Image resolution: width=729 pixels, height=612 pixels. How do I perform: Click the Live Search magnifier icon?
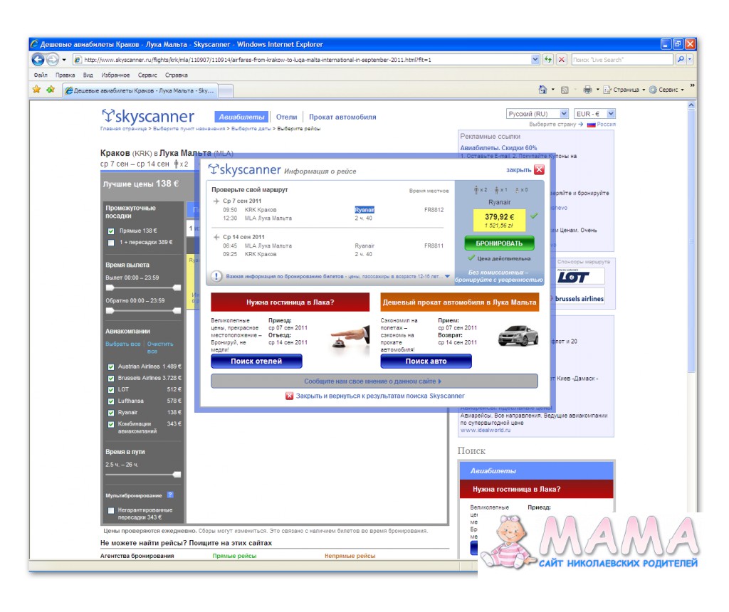(x=681, y=60)
